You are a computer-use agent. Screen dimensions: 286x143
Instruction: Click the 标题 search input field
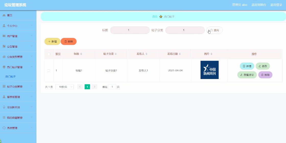click(130, 30)
